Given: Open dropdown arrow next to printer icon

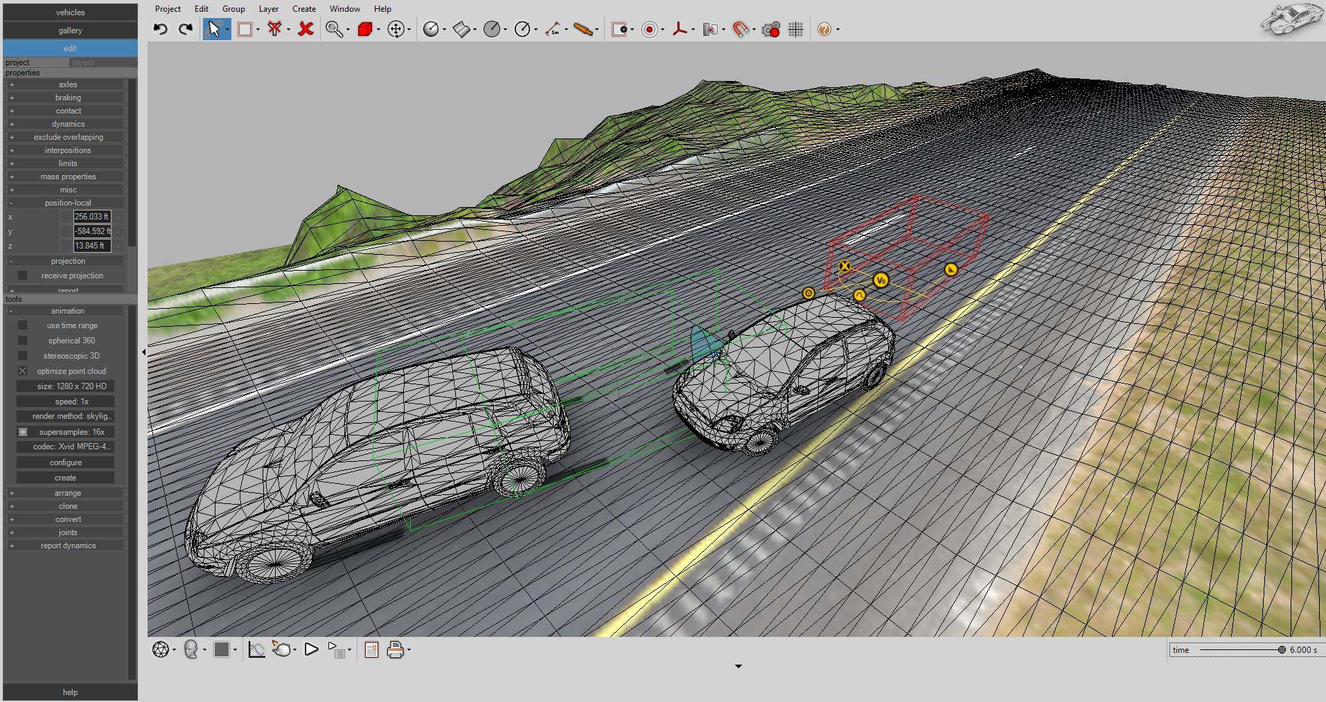Looking at the screenshot, I should coord(409,650).
